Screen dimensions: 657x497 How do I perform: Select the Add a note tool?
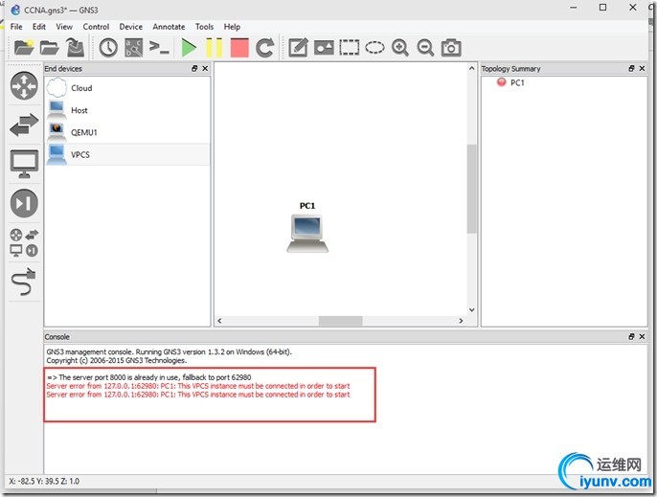tap(298, 47)
